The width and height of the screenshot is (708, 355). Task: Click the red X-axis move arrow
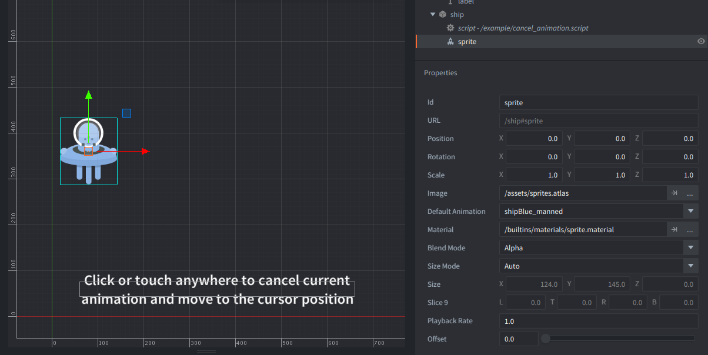pos(145,152)
